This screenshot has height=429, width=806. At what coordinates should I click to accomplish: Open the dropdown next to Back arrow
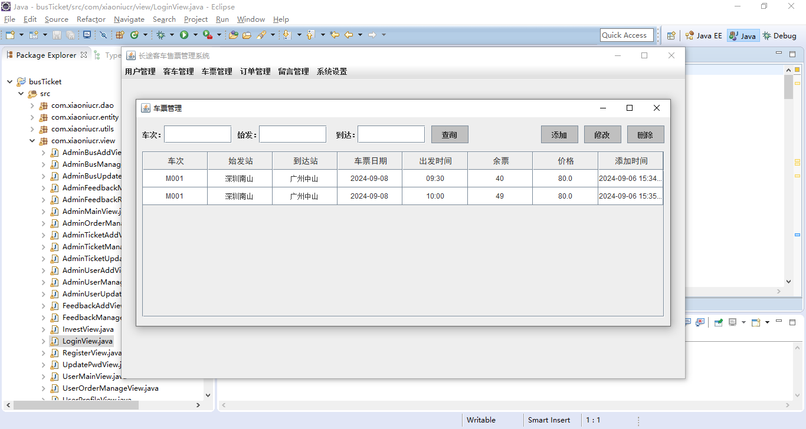(x=360, y=35)
